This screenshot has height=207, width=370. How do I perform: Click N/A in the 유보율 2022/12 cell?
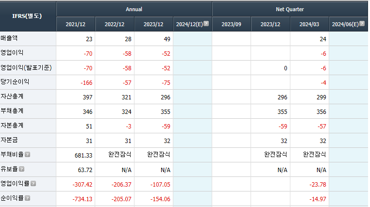126,170
